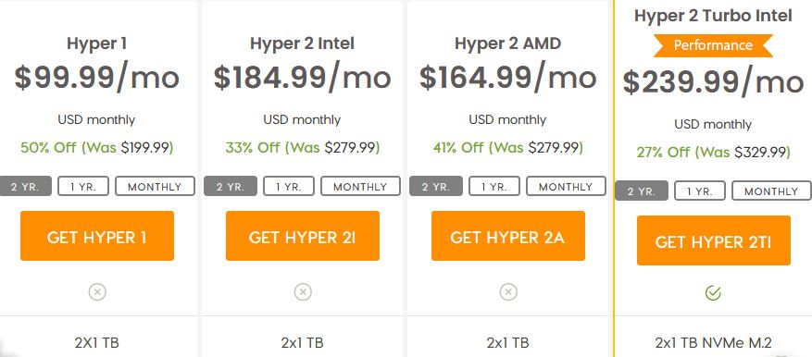812x357 pixels.
Task: Click the GET HYPER 2I button
Action: click(x=303, y=236)
